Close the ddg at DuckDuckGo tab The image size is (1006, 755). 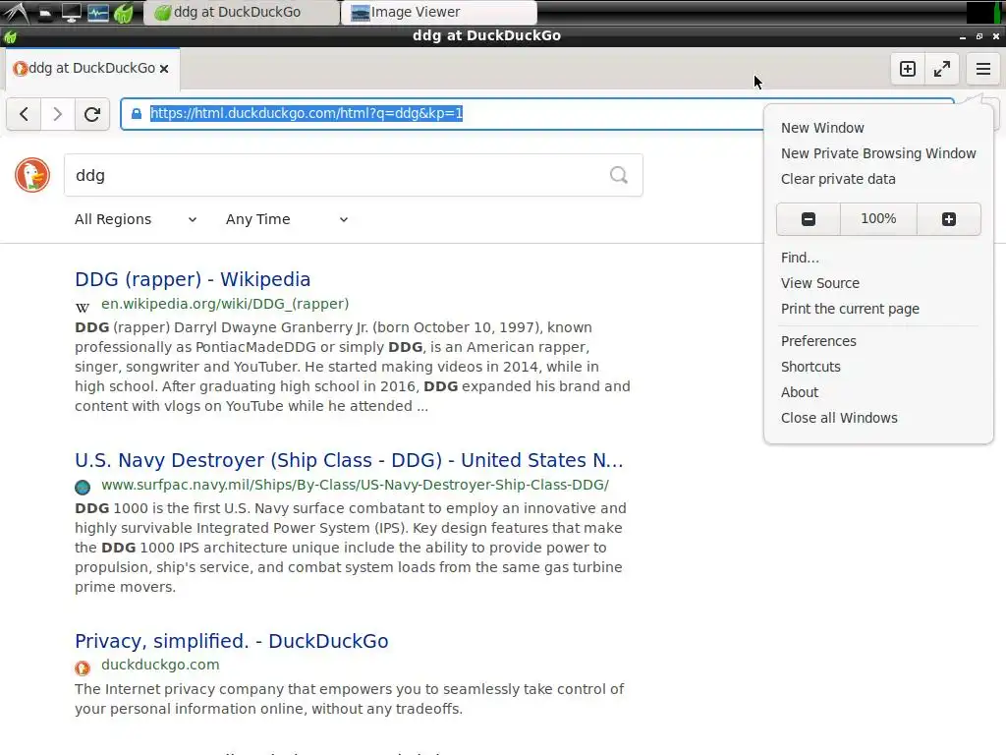[x=164, y=69]
